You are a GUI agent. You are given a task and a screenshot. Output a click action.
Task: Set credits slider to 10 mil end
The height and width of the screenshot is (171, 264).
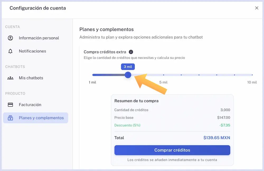(x=252, y=75)
